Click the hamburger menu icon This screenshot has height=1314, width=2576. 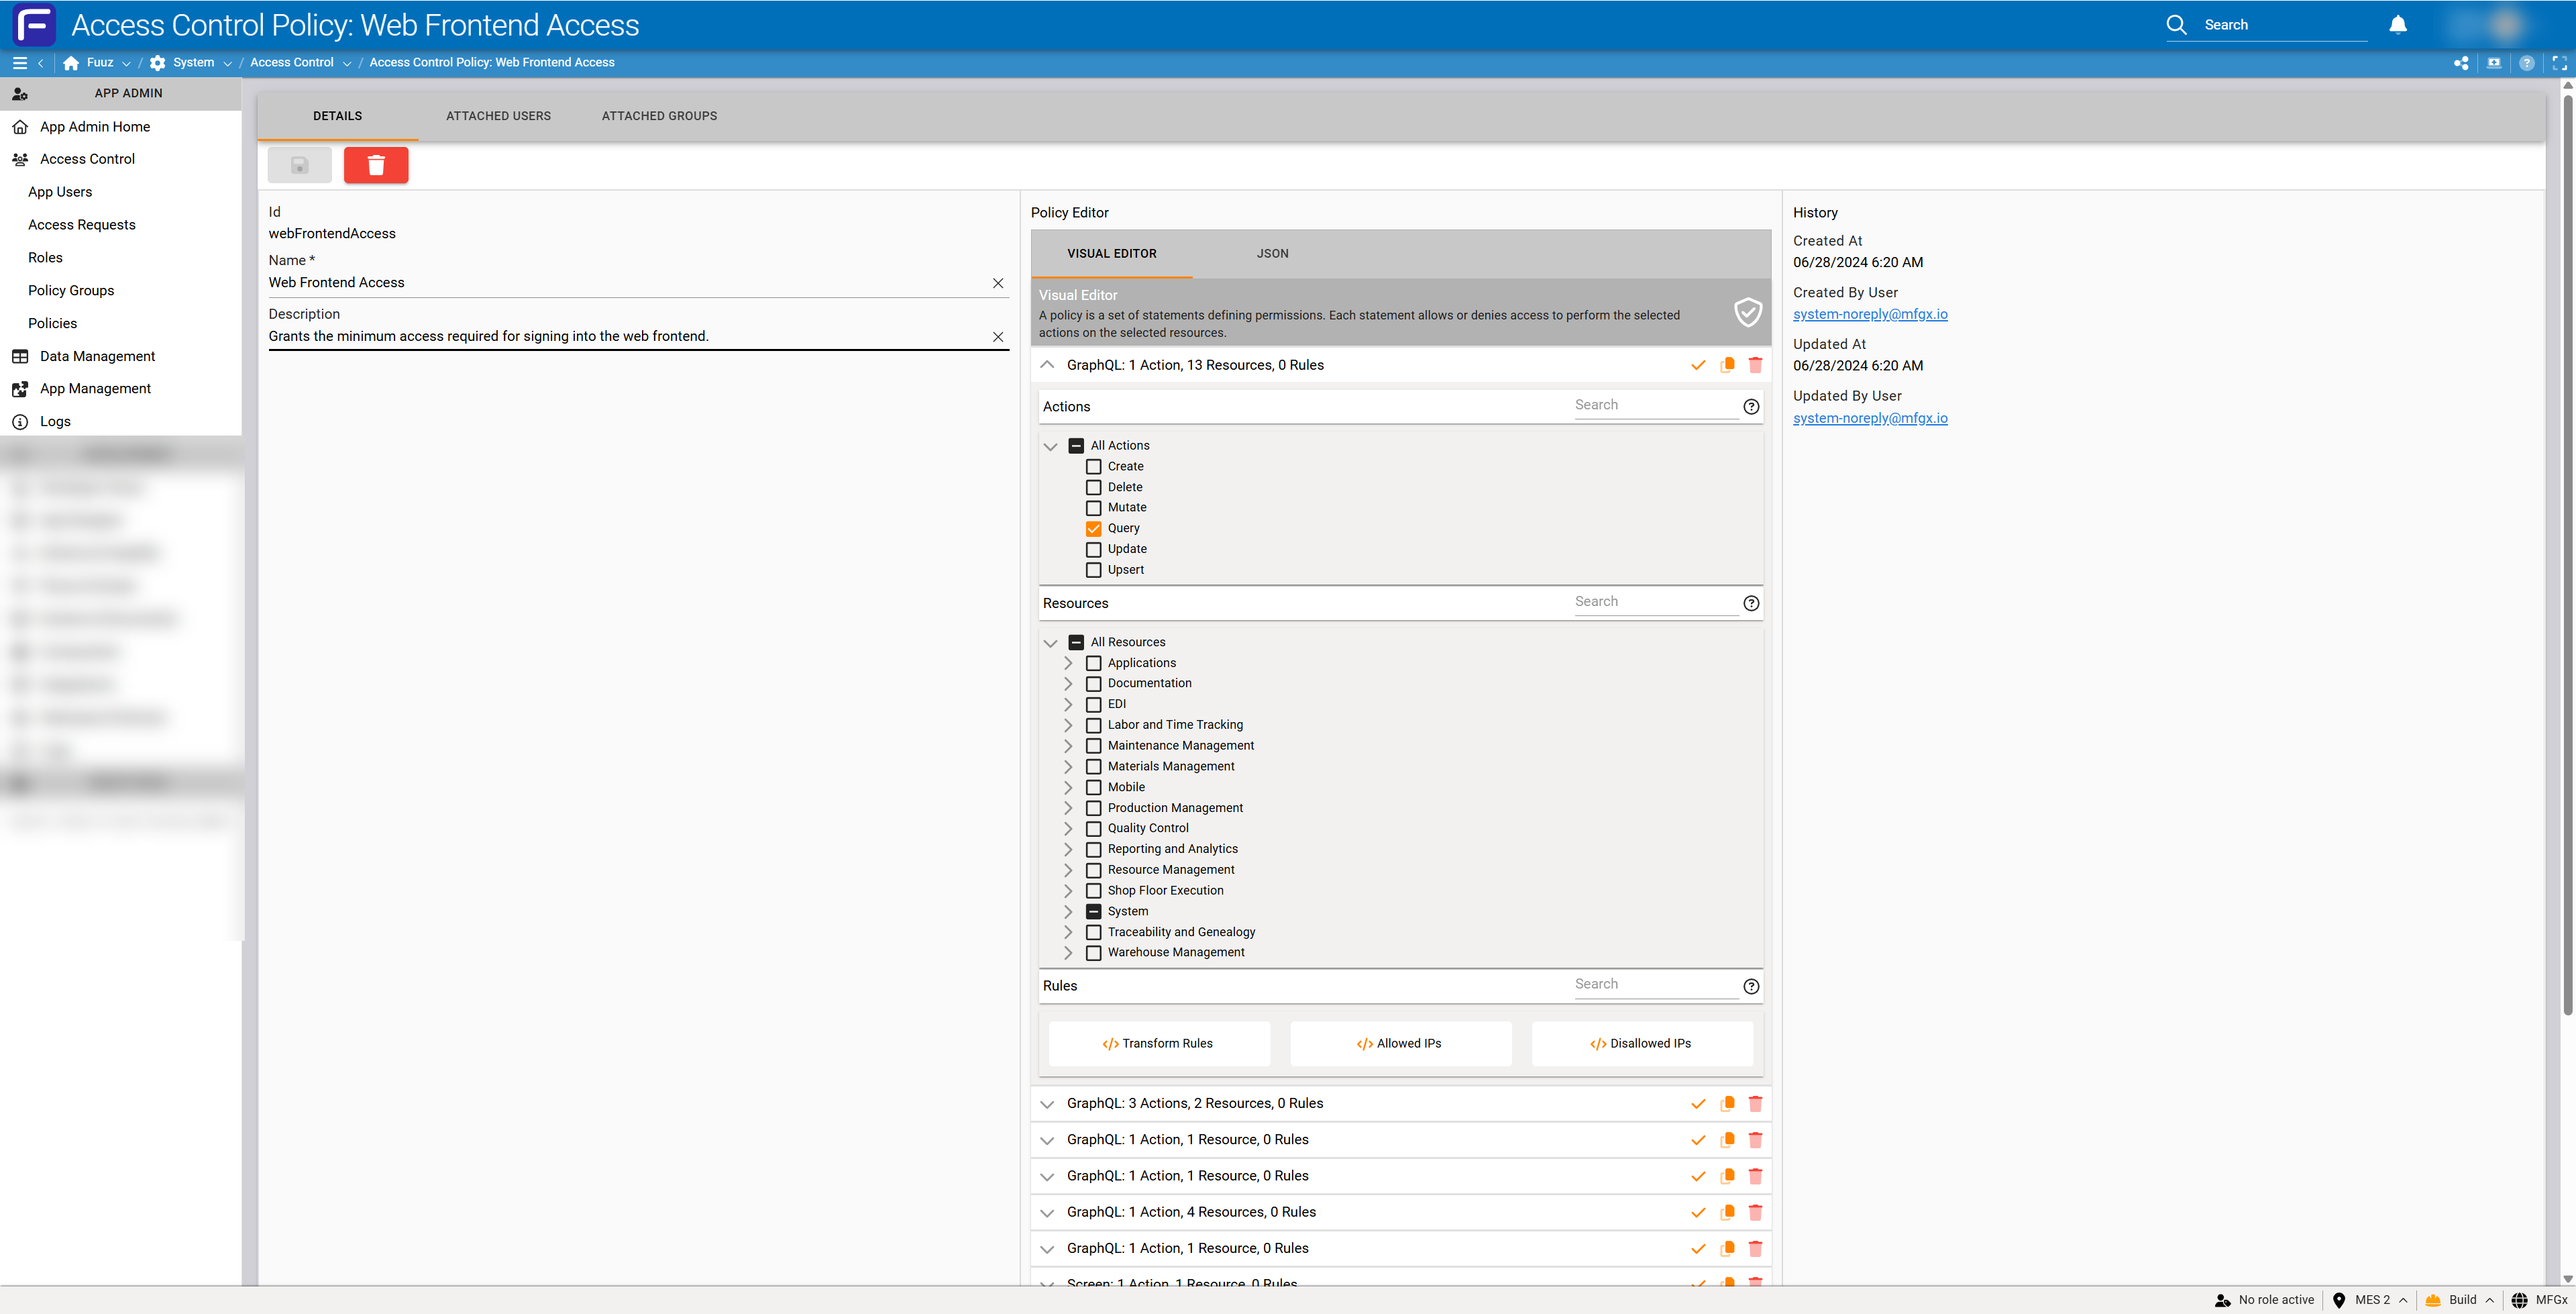[19, 63]
